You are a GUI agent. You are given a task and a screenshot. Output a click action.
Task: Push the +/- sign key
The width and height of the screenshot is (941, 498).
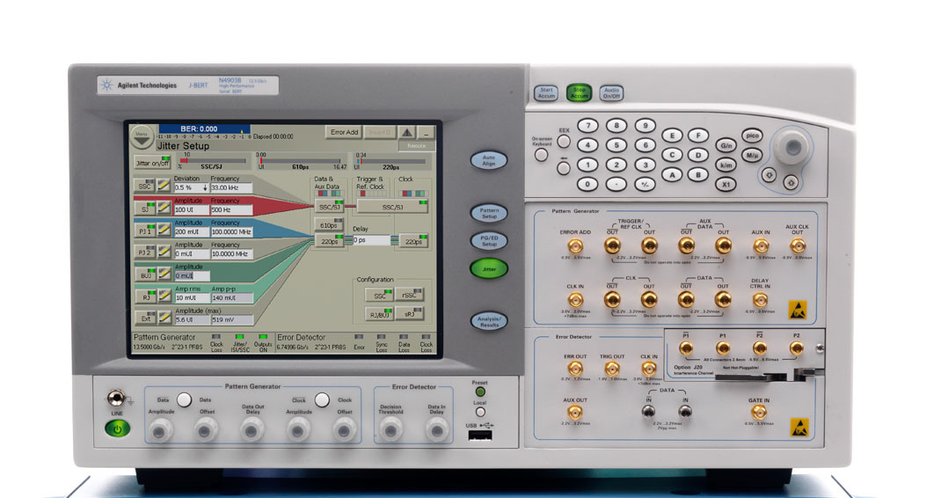point(645,184)
